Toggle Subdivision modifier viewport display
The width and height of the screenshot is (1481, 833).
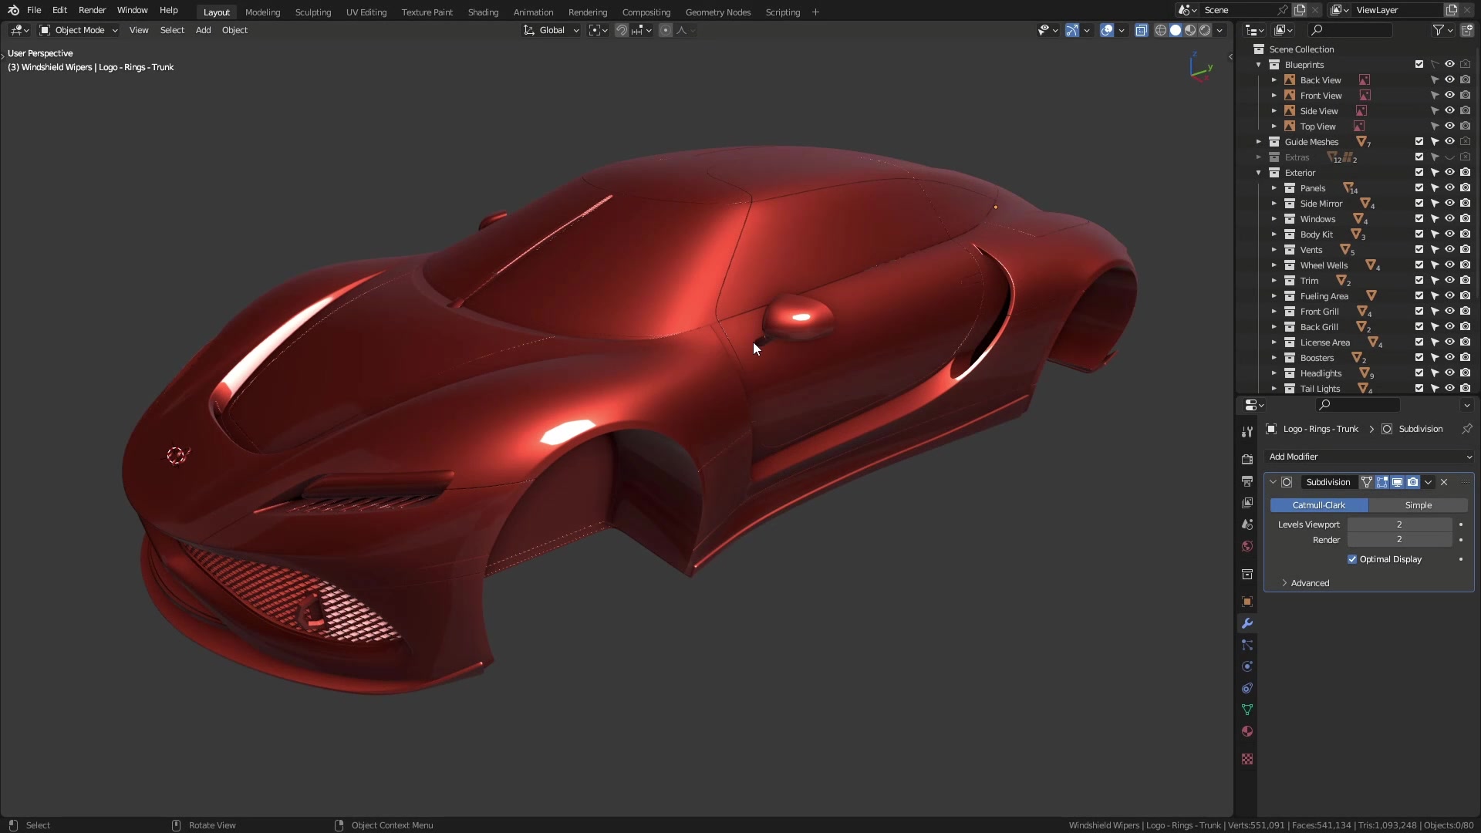coord(1398,482)
